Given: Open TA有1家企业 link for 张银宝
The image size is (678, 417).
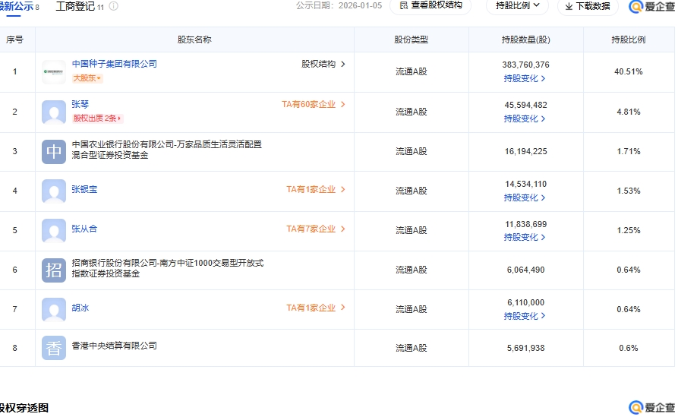Looking at the screenshot, I should (x=316, y=189).
